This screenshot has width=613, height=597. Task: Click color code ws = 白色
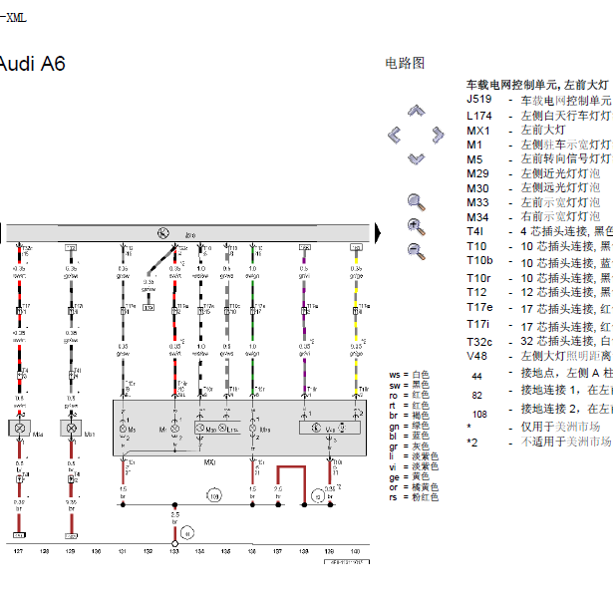click(x=409, y=375)
